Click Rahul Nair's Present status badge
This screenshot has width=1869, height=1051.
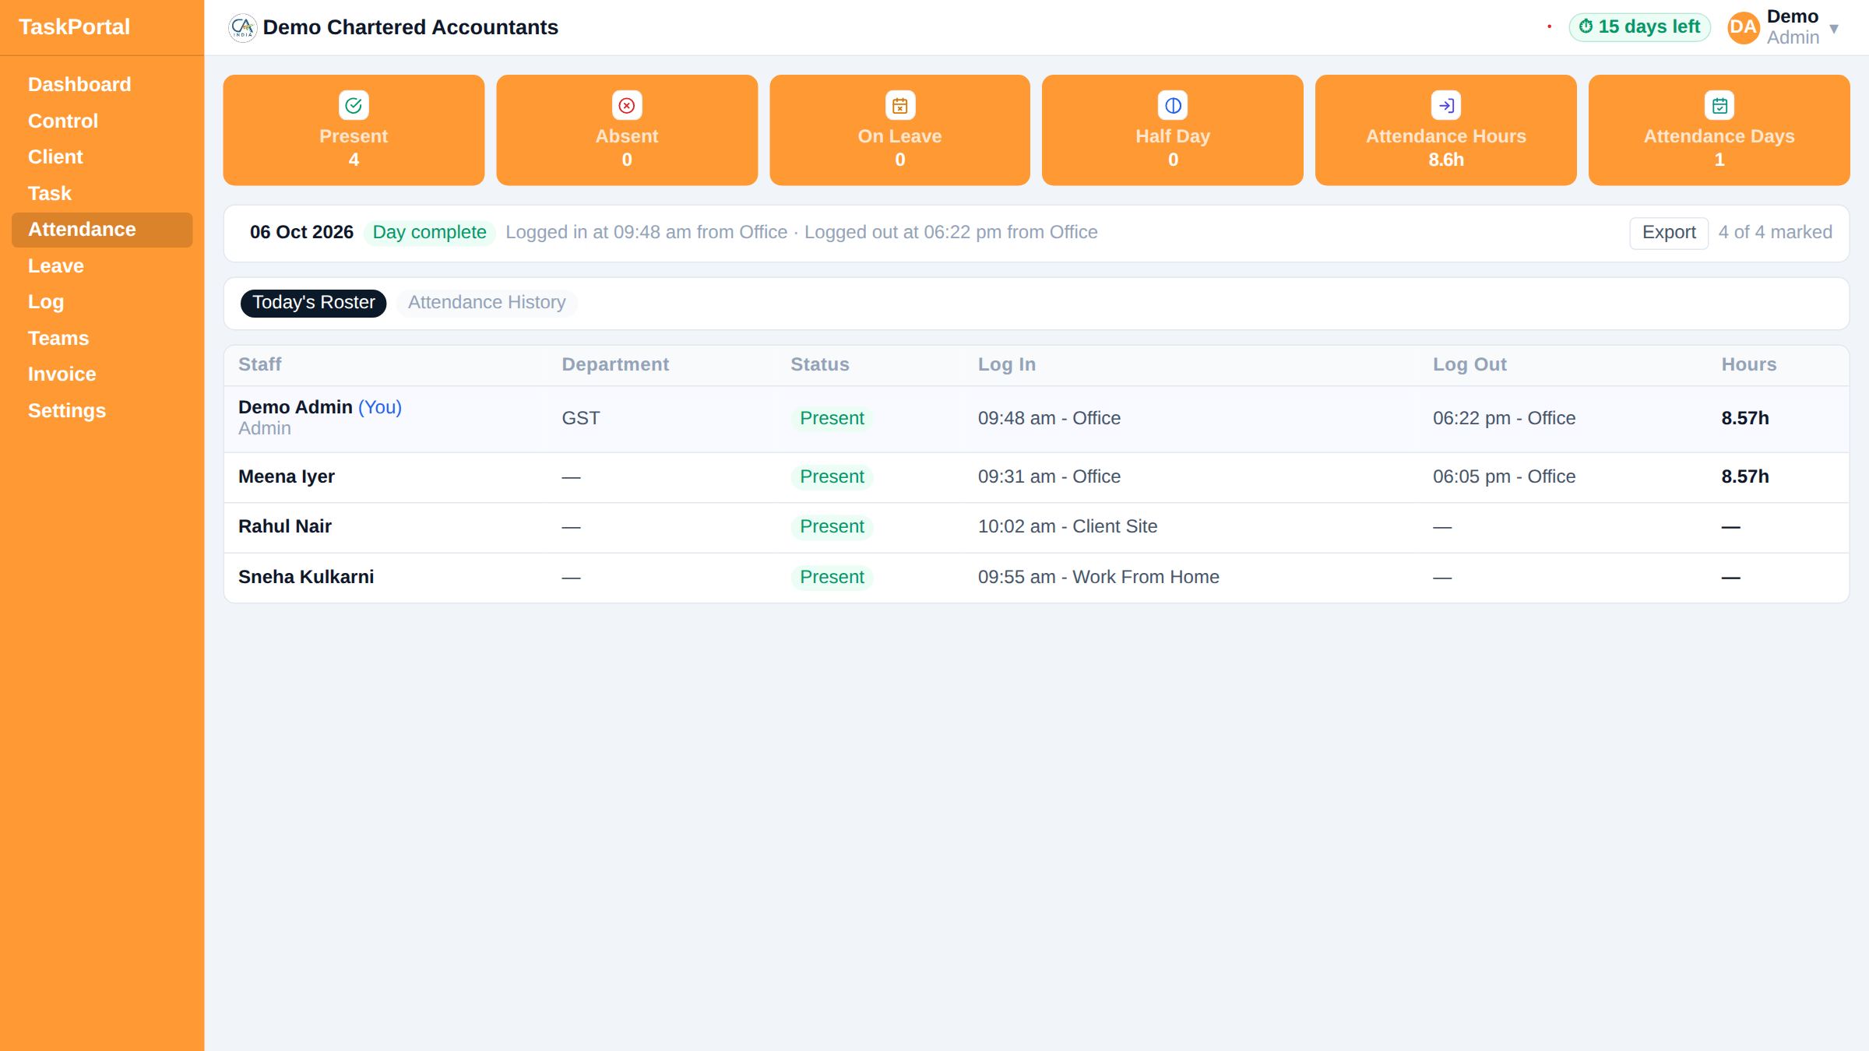pos(832,527)
